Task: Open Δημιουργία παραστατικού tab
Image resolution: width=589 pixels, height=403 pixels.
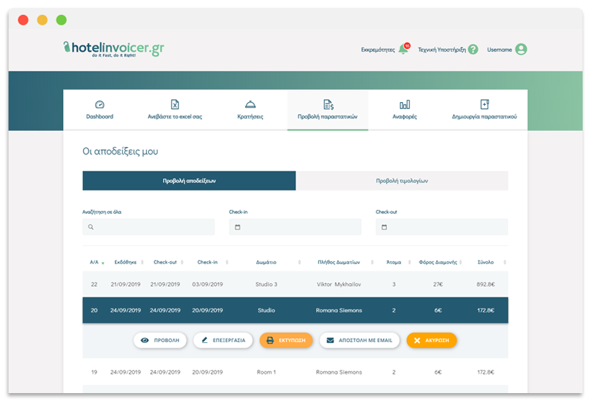Action: coord(484,110)
